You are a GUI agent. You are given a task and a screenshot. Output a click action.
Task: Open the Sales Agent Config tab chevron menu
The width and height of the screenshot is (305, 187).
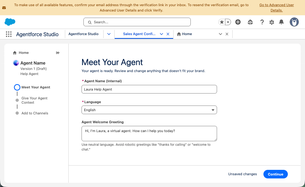[x=161, y=34]
